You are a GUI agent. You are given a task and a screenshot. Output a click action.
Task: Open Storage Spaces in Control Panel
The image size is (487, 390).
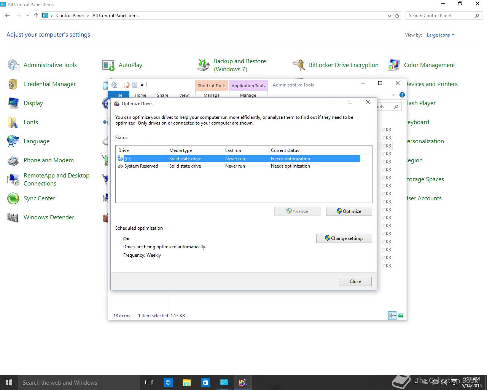coord(425,179)
